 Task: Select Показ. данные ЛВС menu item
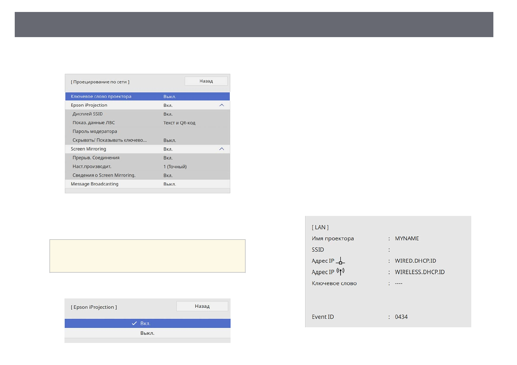coord(147,123)
